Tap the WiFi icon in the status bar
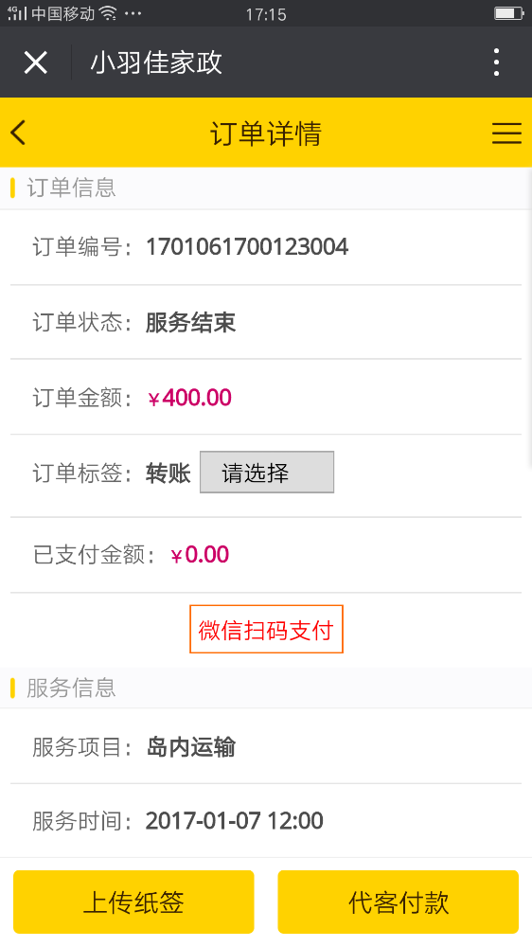Viewport: 532px width, 947px height. click(x=108, y=13)
